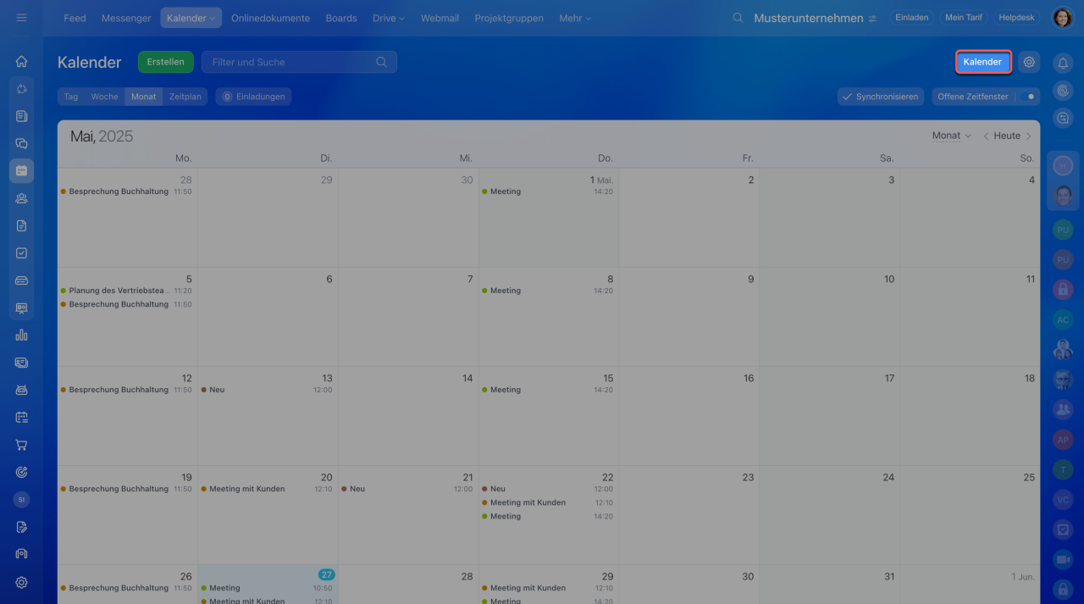This screenshot has width=1084, height=604.
Task: Click the magnifier icon in the top bar
Action: tap(738, 18)
